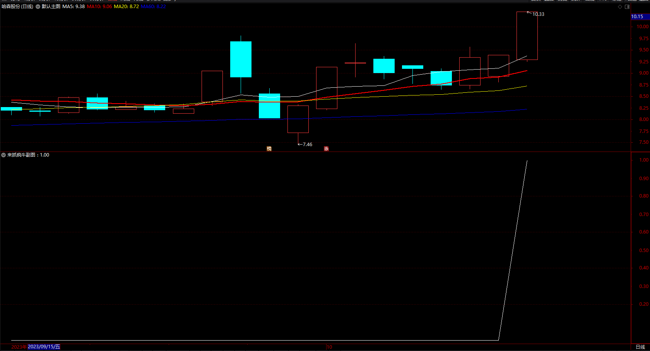The image size is (650, 351).
Task: Expand the 来抓疯牛副图 sub-chart indicator menu
Action: [3, 155]
